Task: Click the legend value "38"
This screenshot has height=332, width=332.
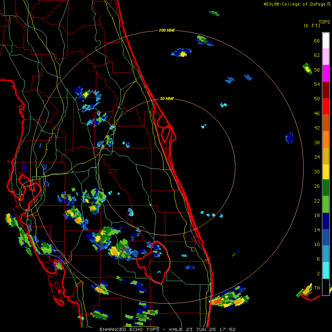Action: coord(317,143)
